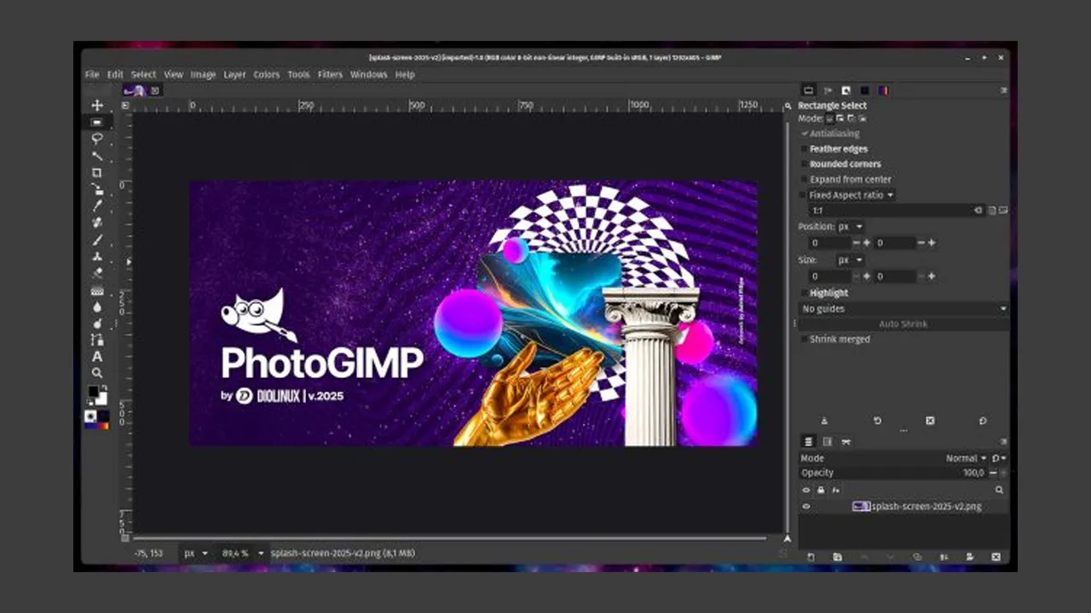
Task: Select the Dodge/Burn tool
Action: pyautogui.click(x=97, y=324)
